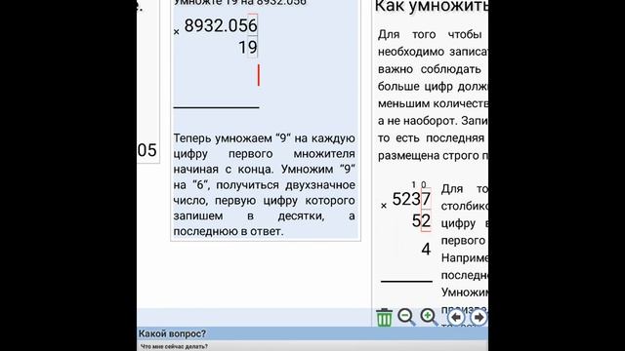The height and width of the screenshot is (351, 625).
Task: Click the carry digits '1 0' above 5237
Action: (x=419, y=184)
